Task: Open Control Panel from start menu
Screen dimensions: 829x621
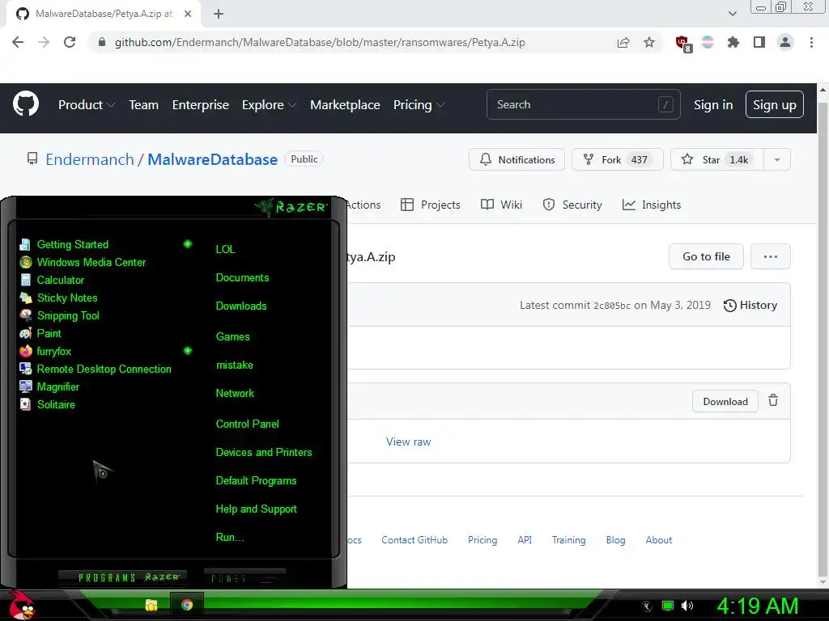Action: [x=248, y=424]
